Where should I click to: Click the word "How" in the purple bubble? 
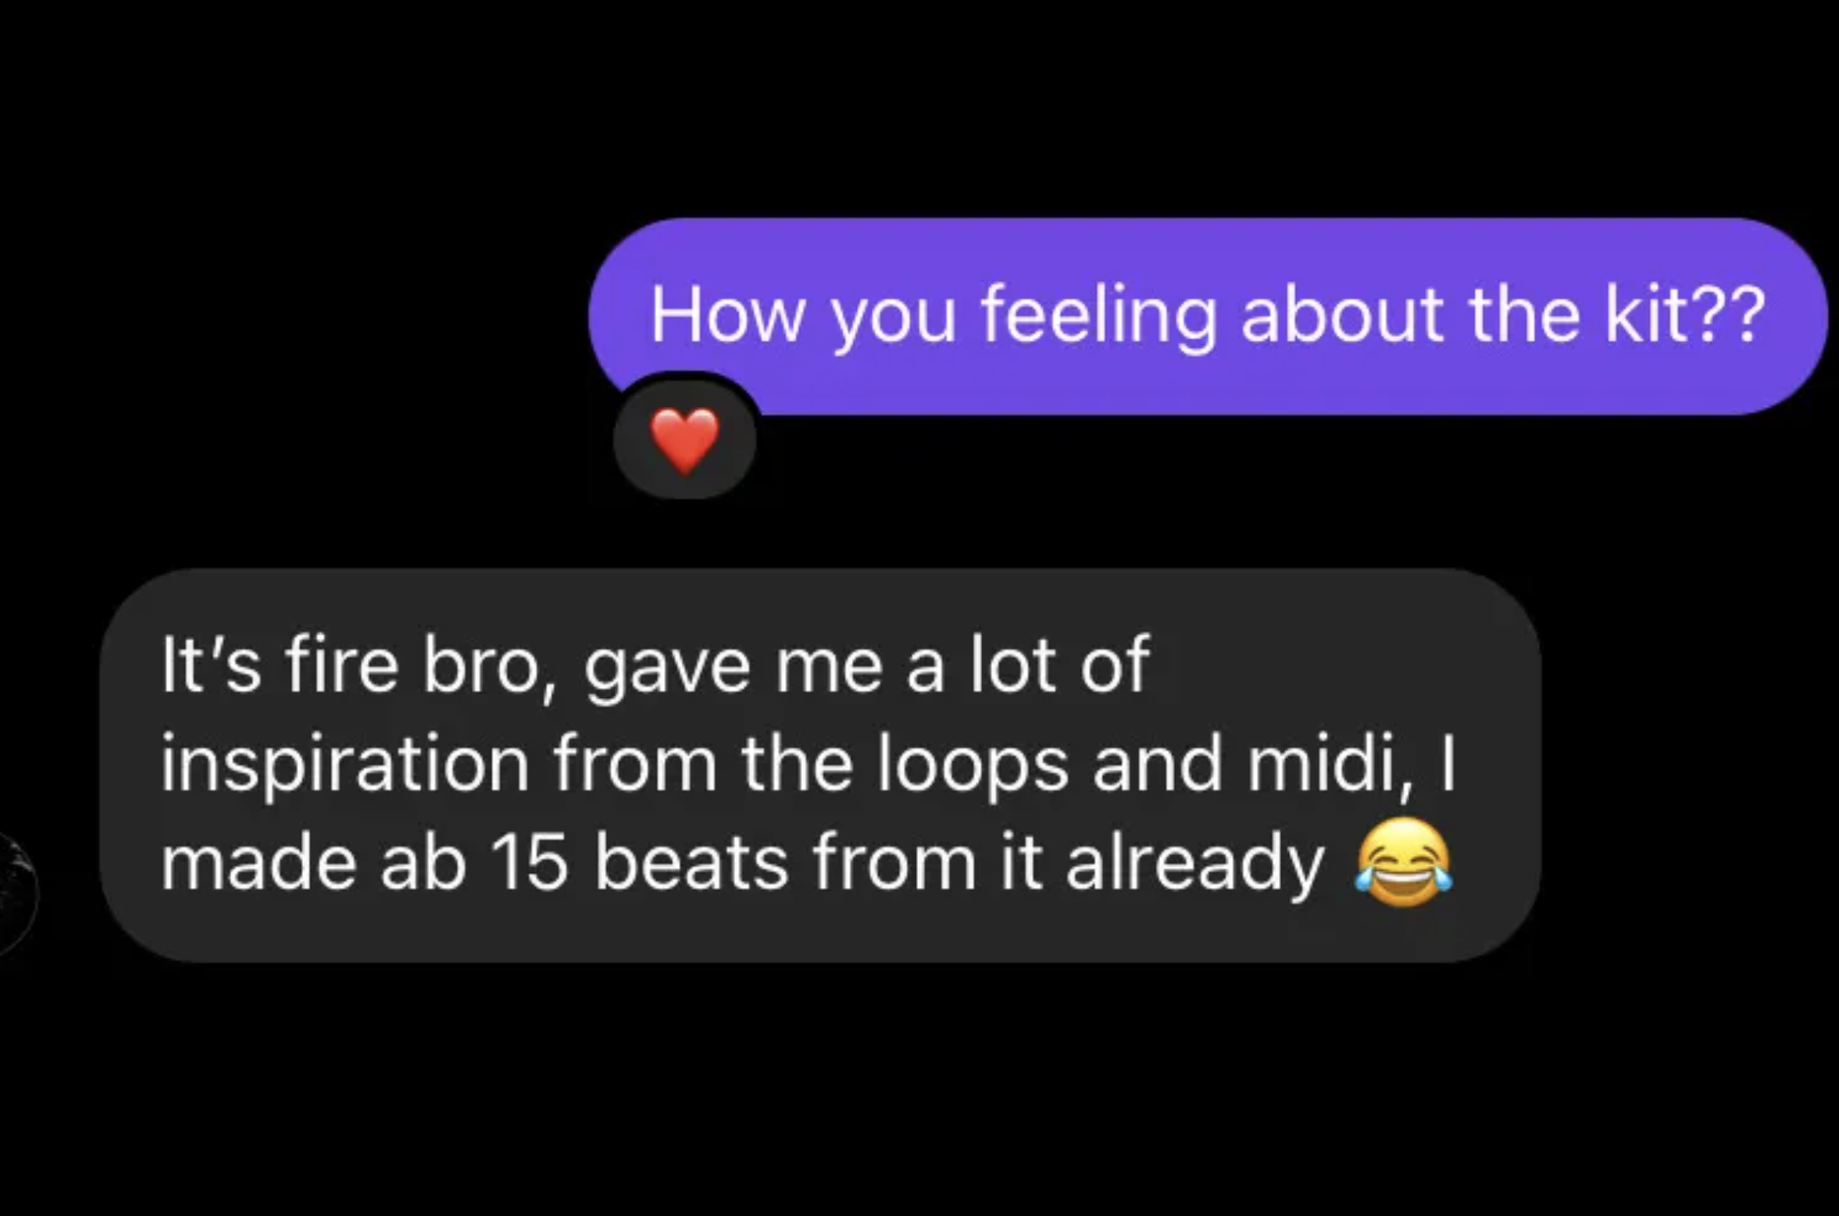[728, 314]
